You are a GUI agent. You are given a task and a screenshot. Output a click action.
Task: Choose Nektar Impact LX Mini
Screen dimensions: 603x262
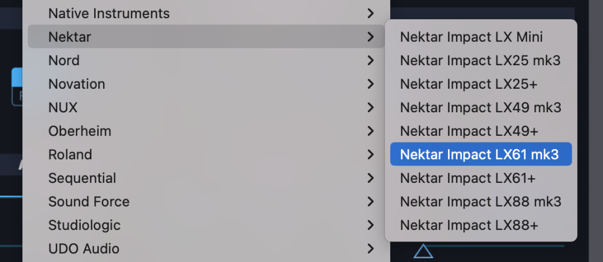pyautogui.click(x=472, y=37)
